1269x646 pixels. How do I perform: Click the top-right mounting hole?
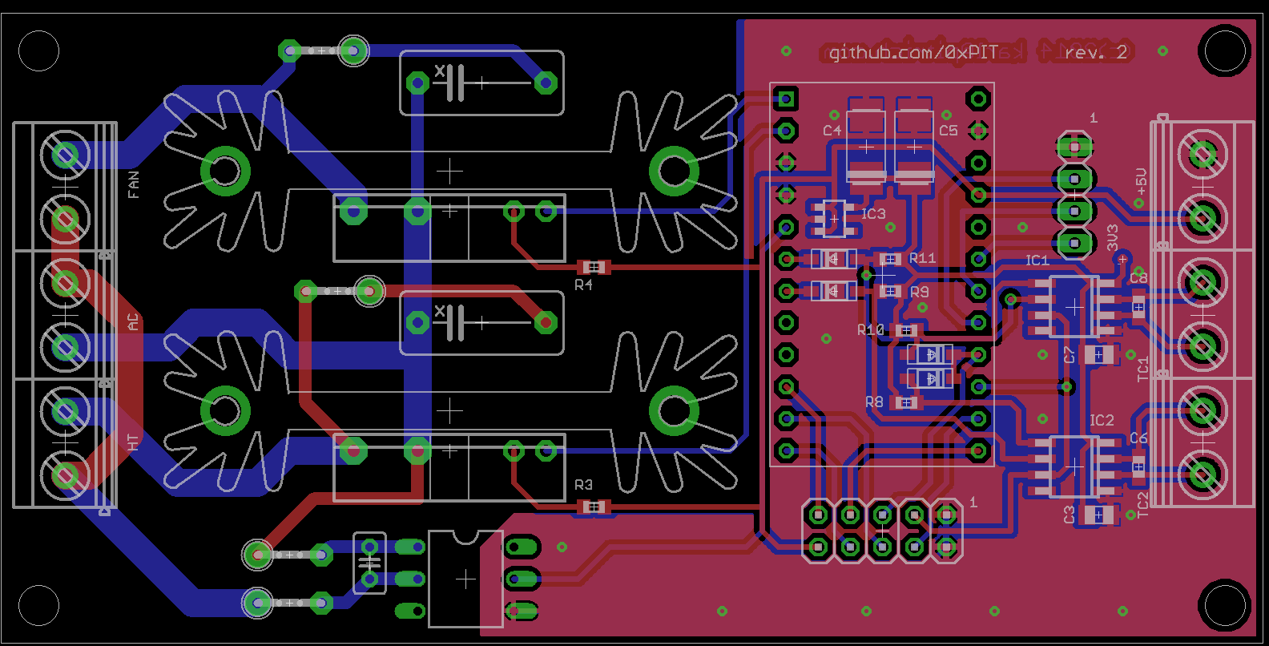[1225, 50]
